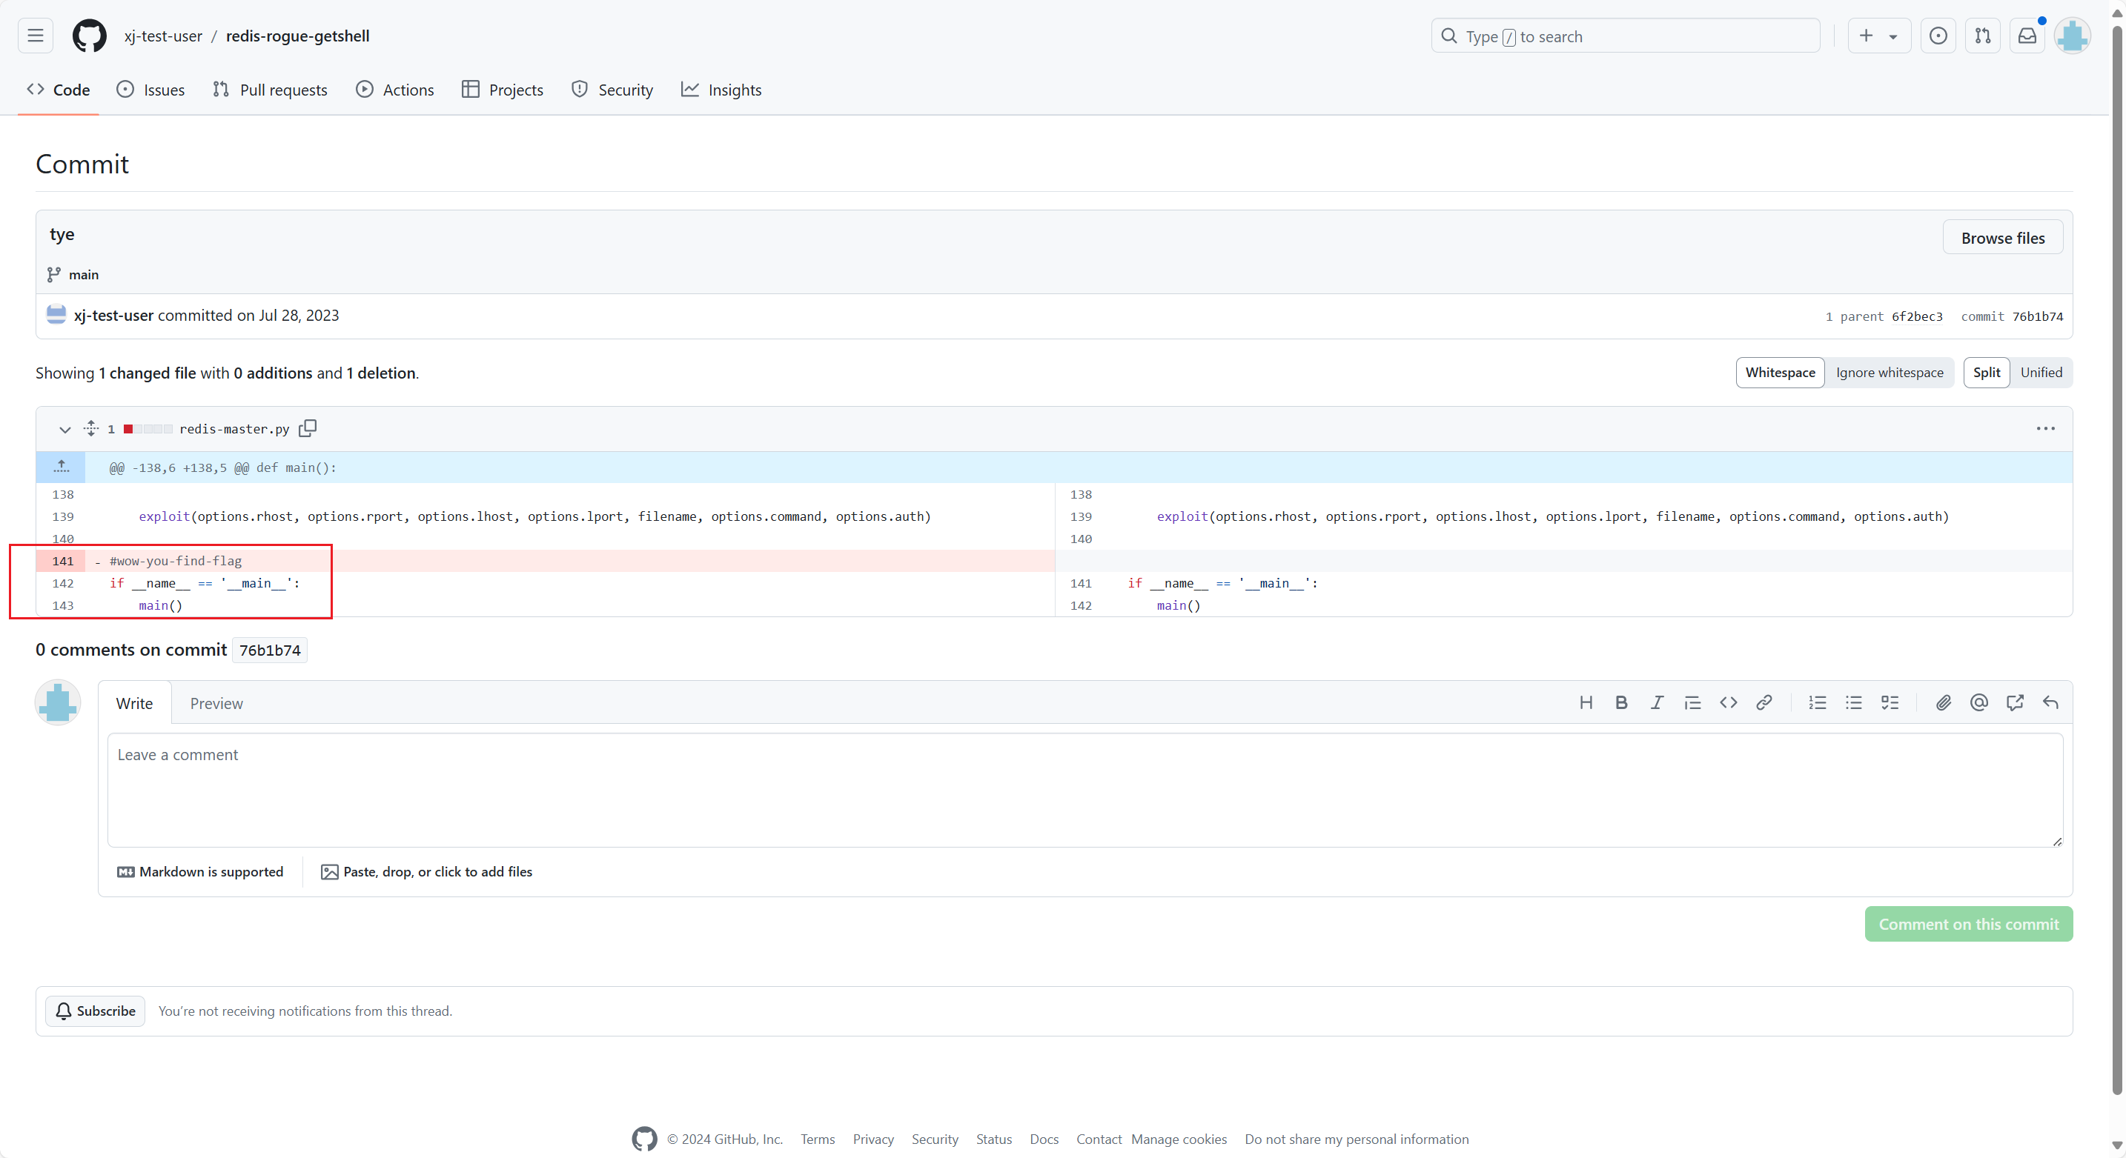Open parent commit 6f2bec3 link
The height and width of the screenshot is (1158, 2126).
coord(1916,316)
